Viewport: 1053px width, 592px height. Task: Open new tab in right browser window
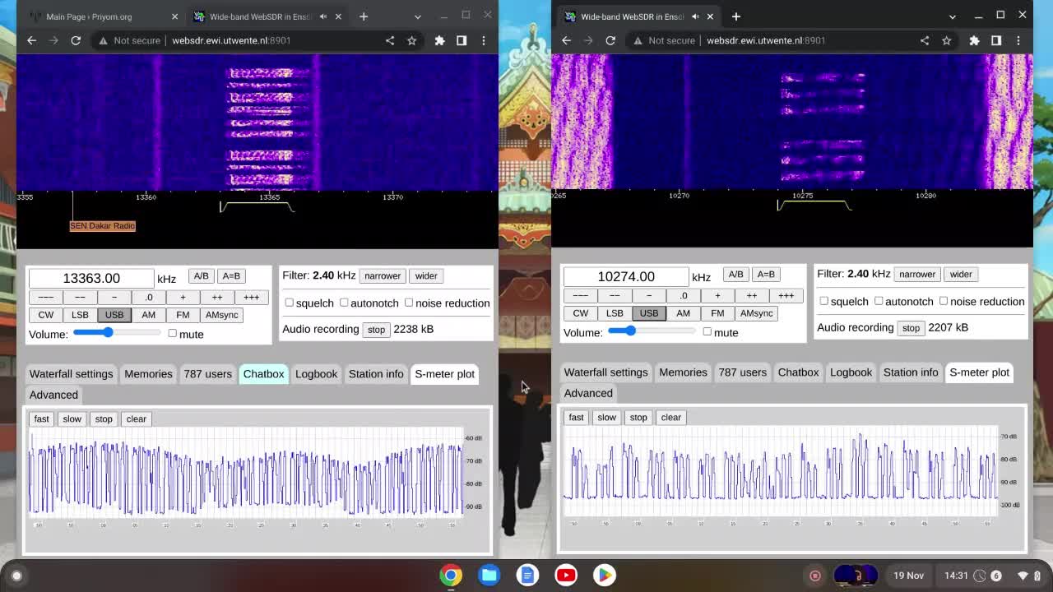736,16
